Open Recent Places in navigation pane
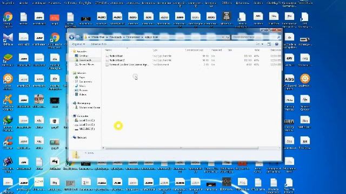Viewport: 346px width, 194px height. coord(84,65)
